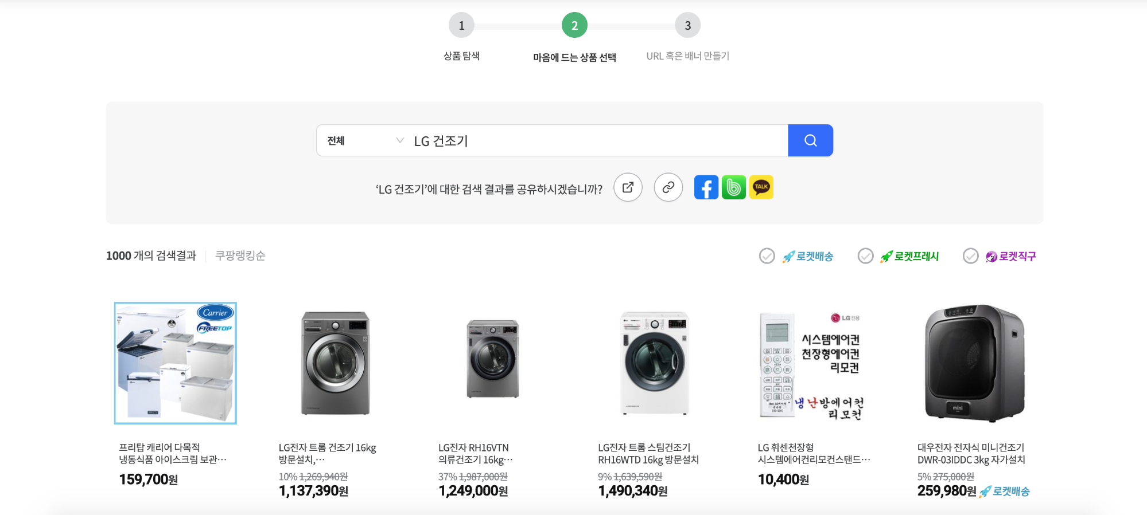Click 대우전자 전자식 미니건조기 title
This screenshot has height=515, width=1147.
click(x=971, y=453)
